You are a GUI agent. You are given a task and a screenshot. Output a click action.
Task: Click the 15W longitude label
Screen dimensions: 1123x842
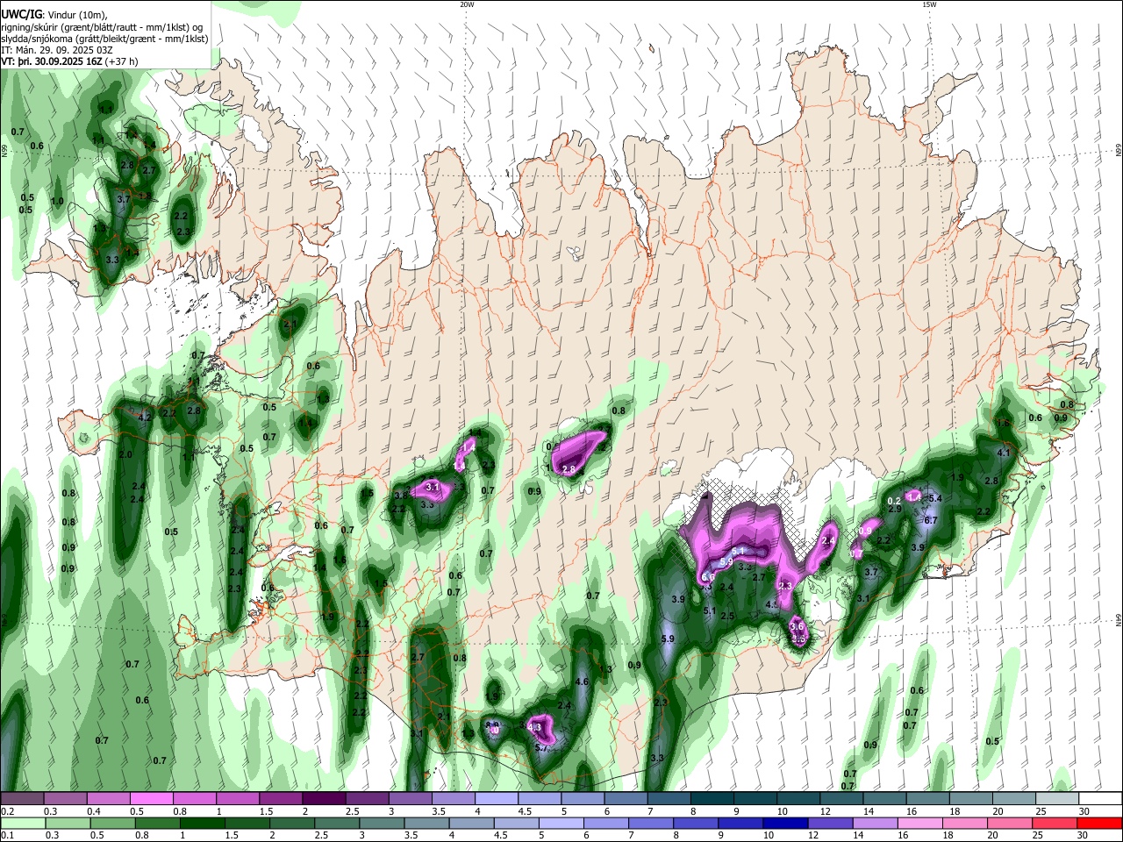click(x=929, y=4)
